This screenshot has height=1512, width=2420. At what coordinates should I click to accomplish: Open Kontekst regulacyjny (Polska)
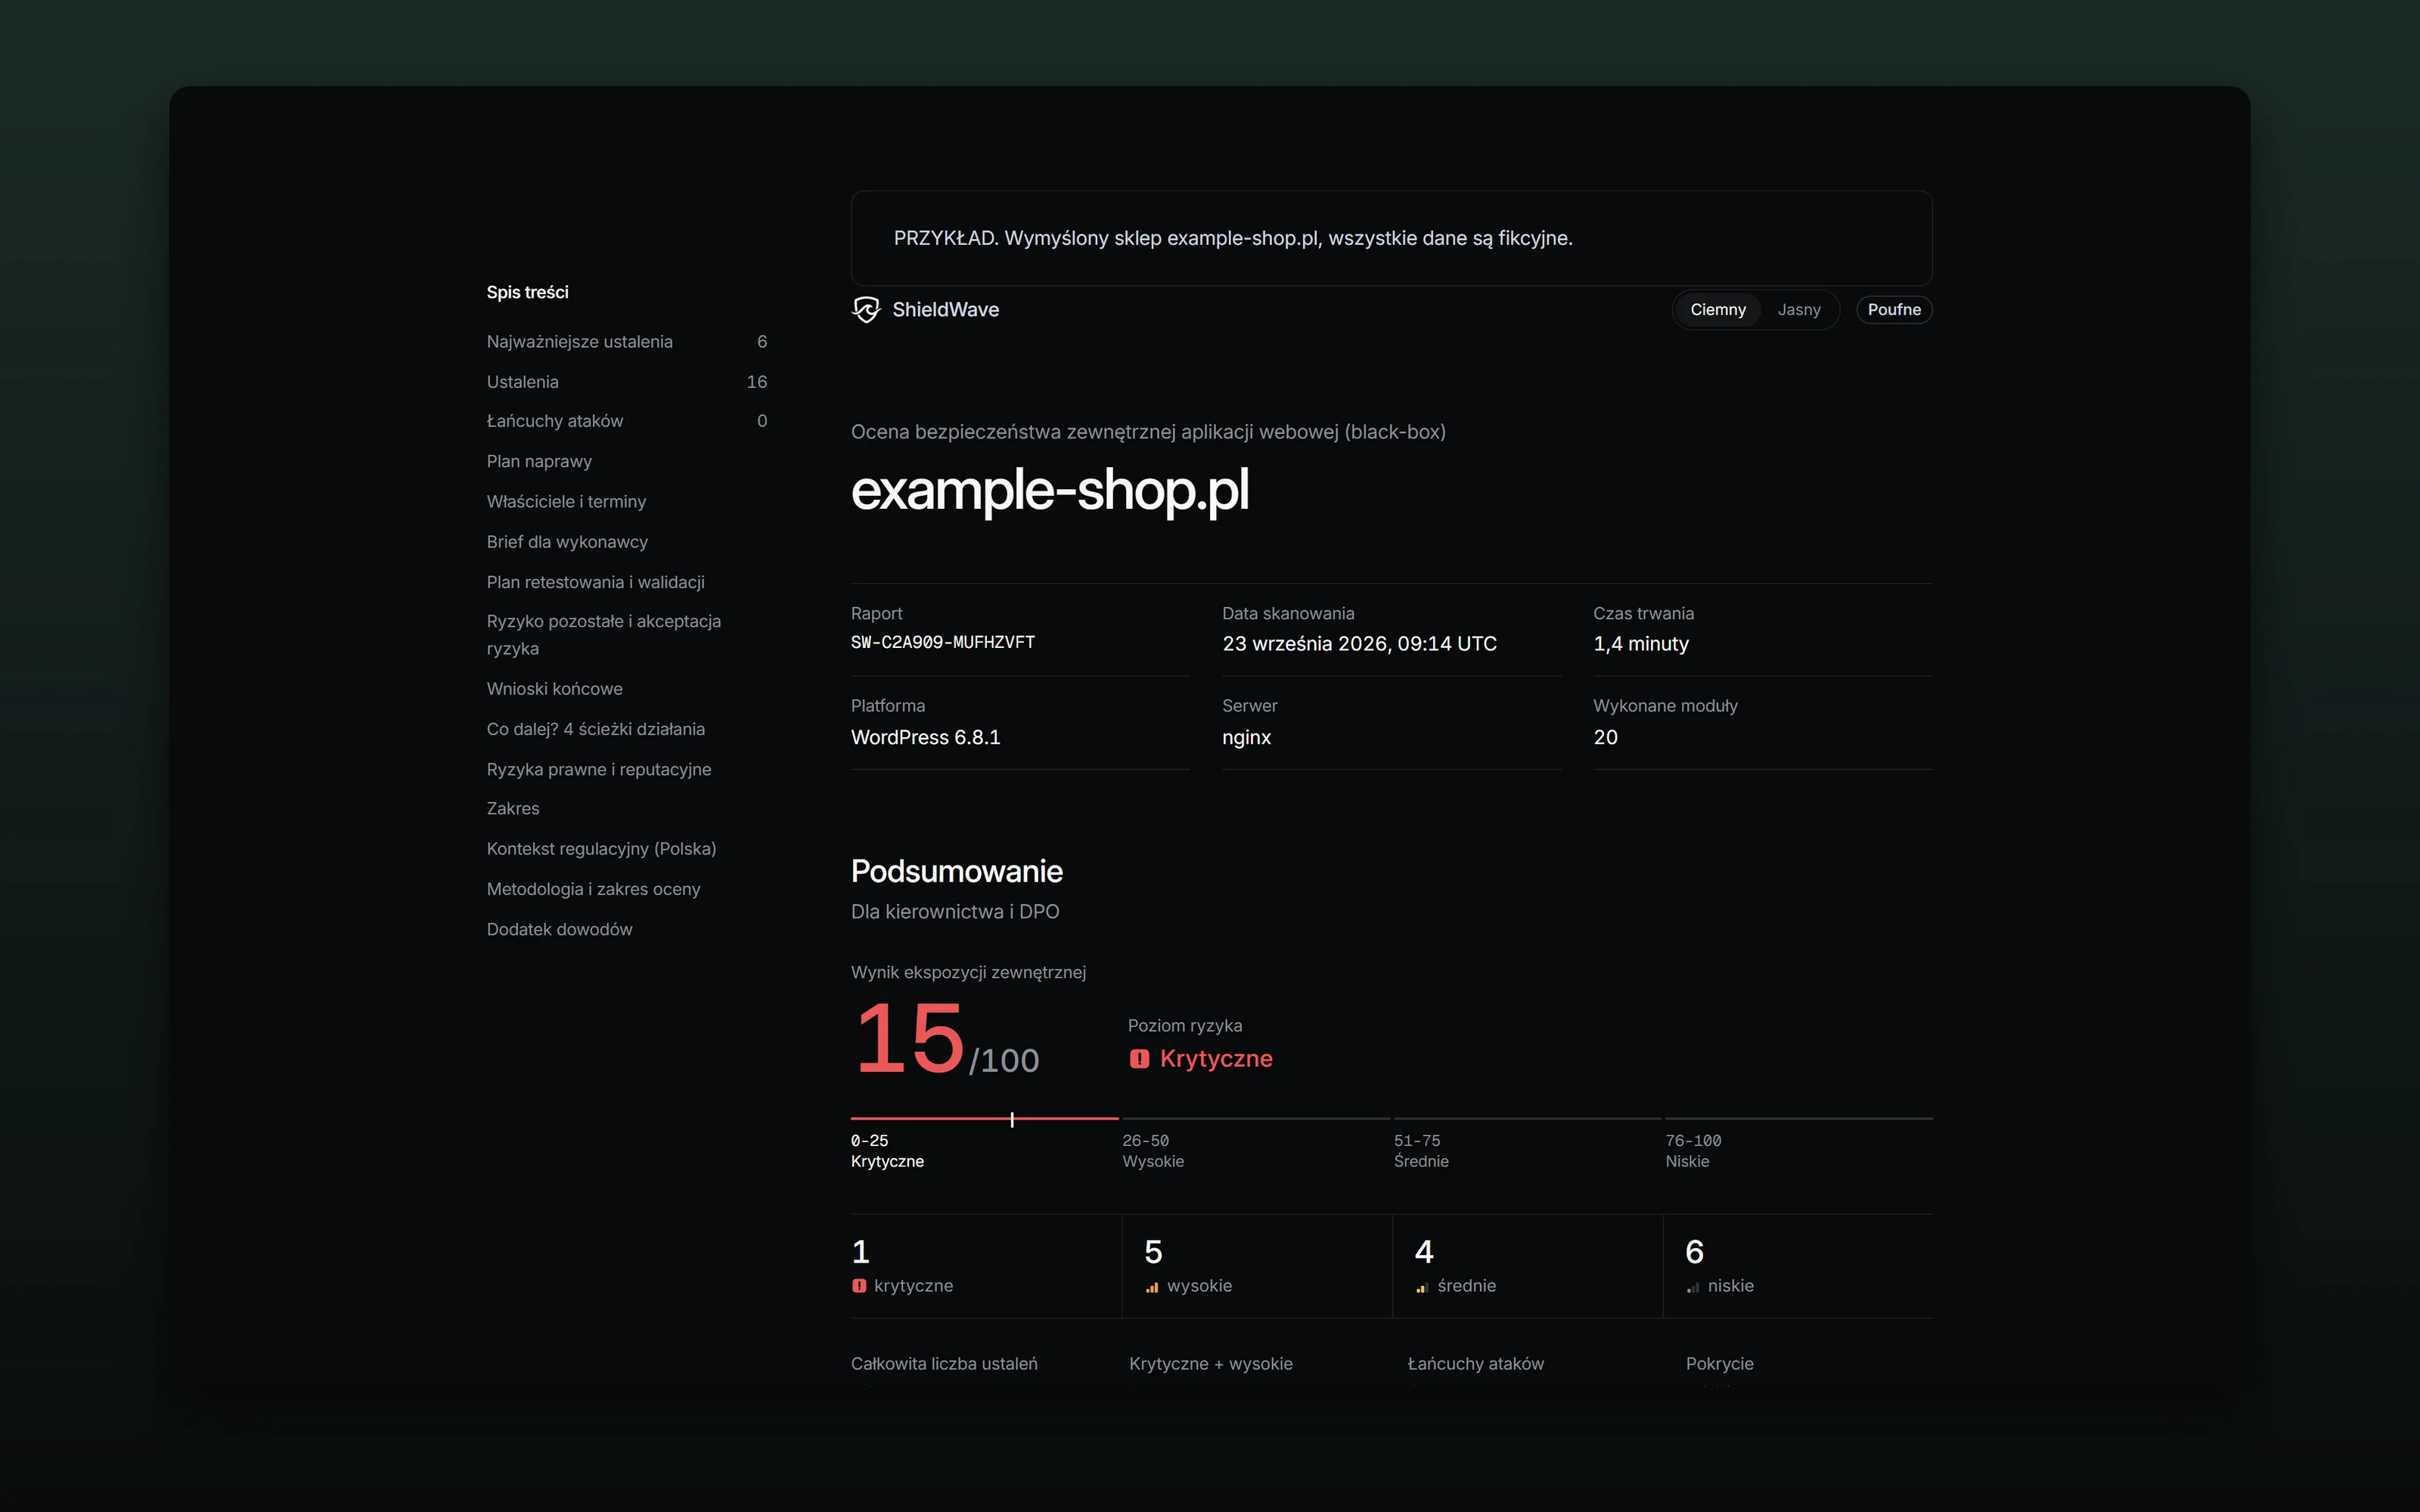[601, 849]
